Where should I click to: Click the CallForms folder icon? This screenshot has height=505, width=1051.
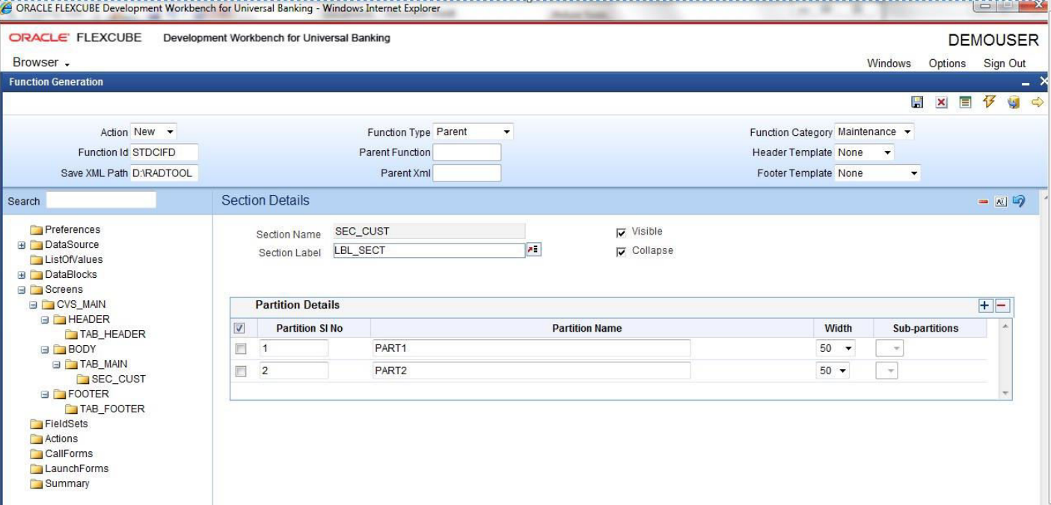[x=36, y=454]
